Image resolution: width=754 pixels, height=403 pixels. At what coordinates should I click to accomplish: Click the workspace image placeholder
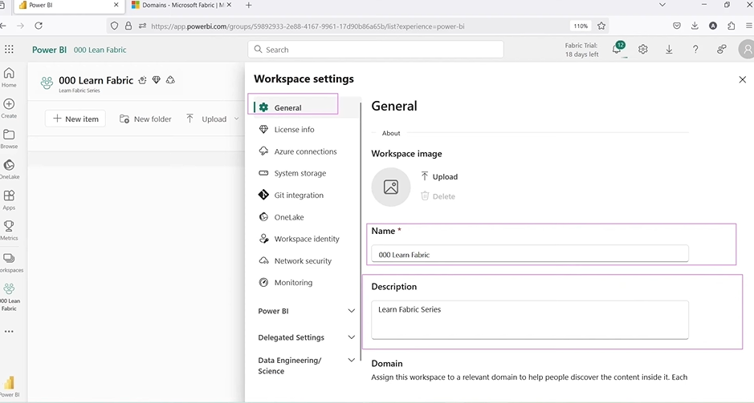[391, 187]
